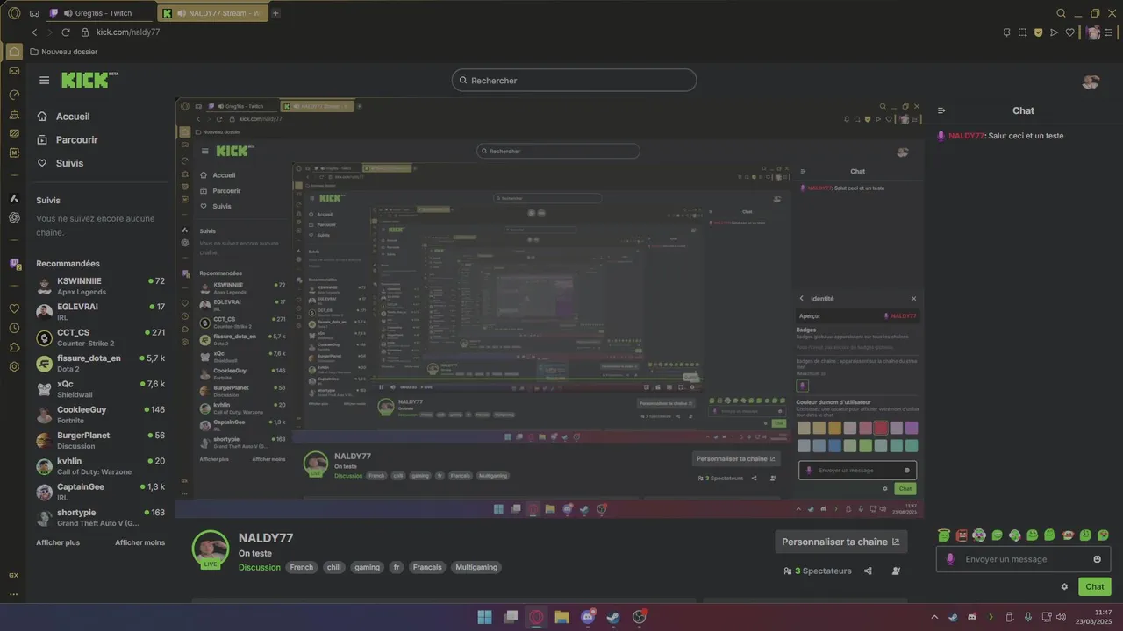Open Aria AI in the sidebar

(14, 199)
